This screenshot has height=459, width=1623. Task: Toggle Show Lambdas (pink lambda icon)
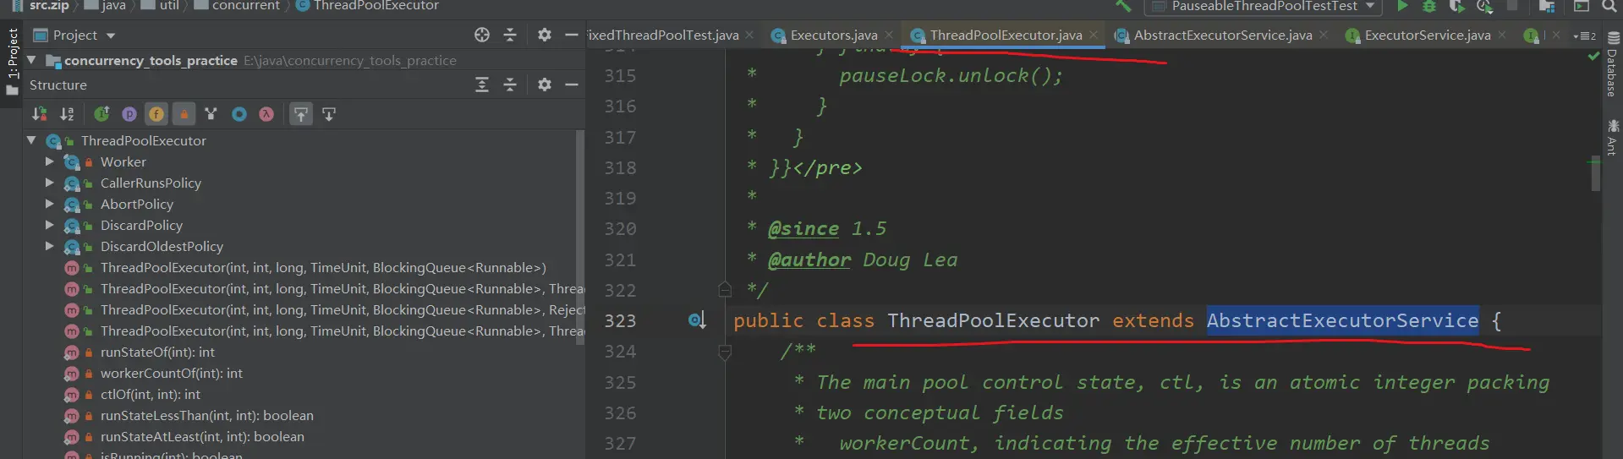pyautogui.click(x=266, y=114)
